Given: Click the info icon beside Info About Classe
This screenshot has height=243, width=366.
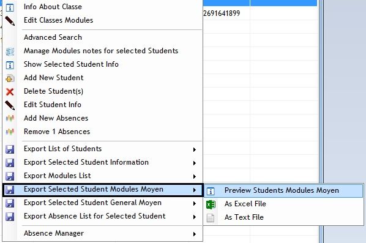Looking at the screenshot, I should [x=10, y=8].
